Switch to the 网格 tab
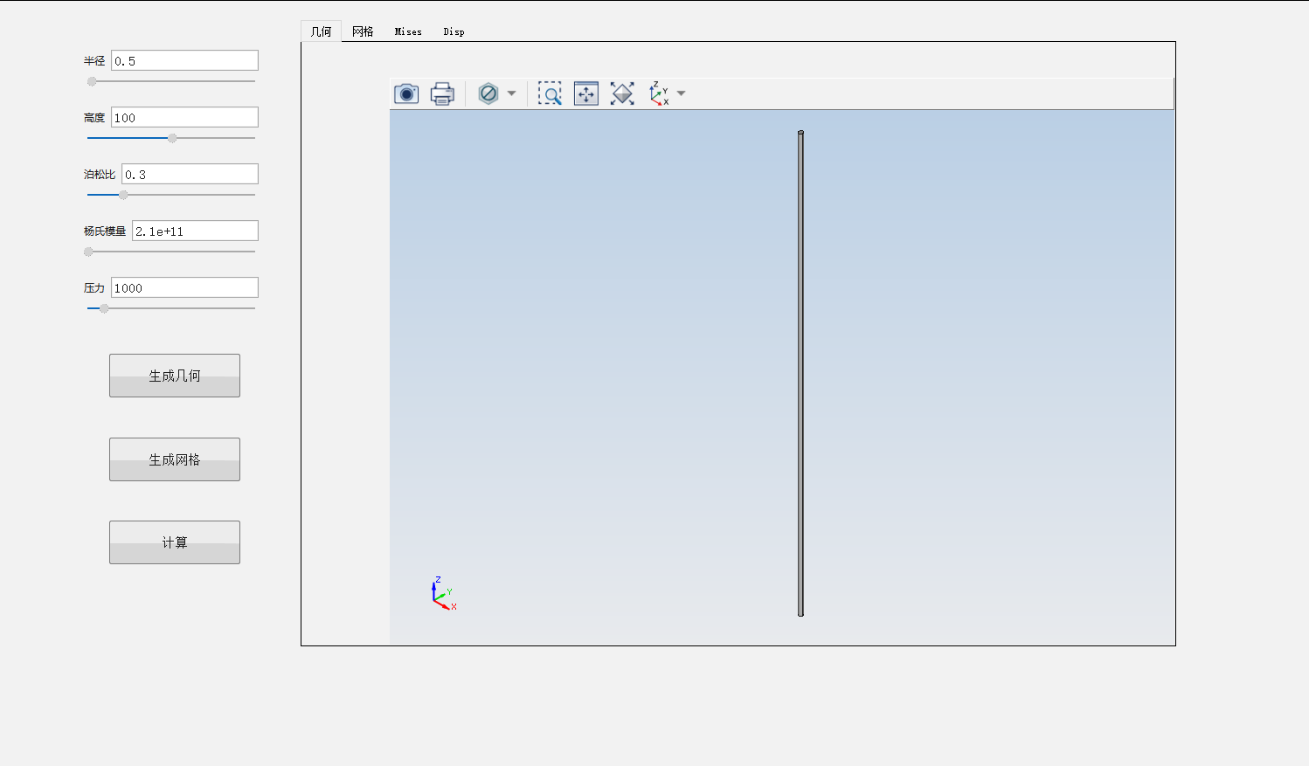The image size is (1309, 766). pos(363,31)
